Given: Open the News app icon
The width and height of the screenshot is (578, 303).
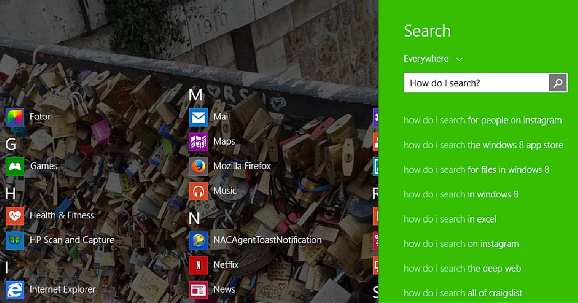Looking at the screenshot, I should [x=198, y=290].
